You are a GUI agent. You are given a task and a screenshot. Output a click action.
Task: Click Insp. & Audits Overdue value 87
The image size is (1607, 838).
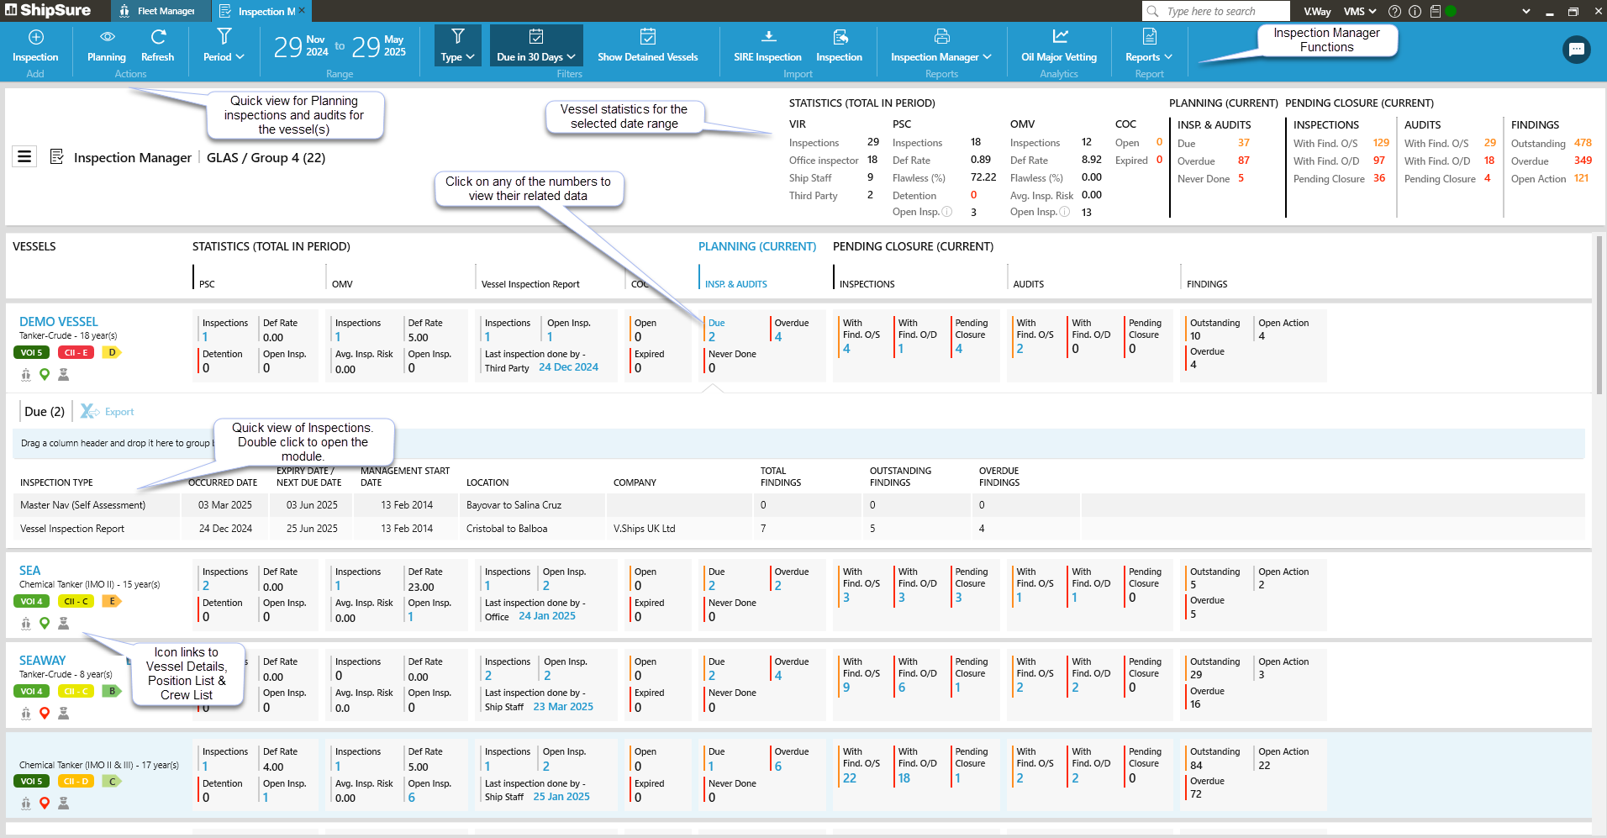[x=1243, y=161]
